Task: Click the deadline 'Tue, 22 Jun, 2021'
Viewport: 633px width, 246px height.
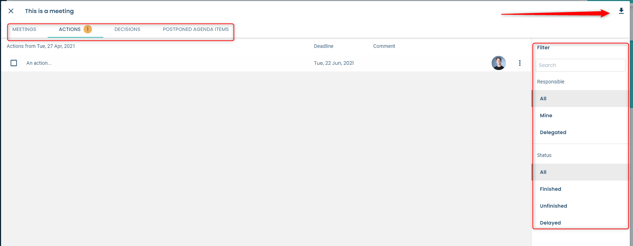Action: pos(334,63)
